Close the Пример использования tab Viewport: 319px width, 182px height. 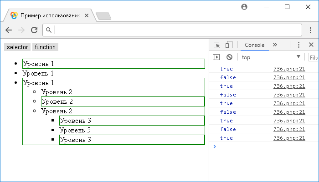(x=87, y=15)
